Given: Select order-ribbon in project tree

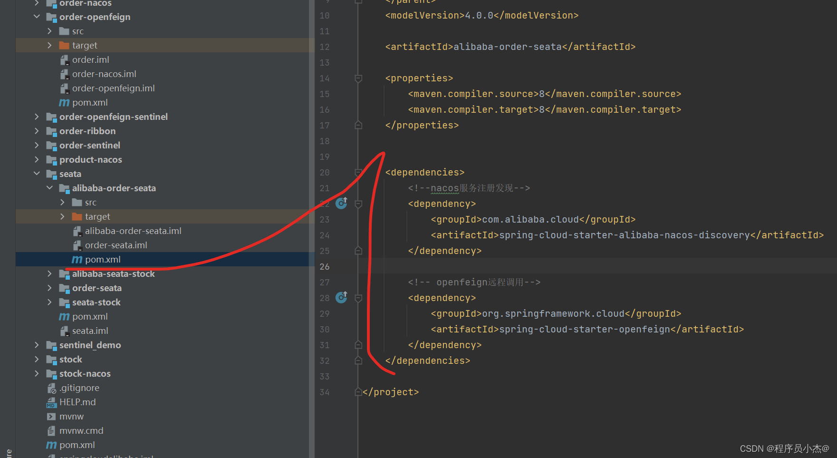Looking at the screenshot, I should coord(87,131).
